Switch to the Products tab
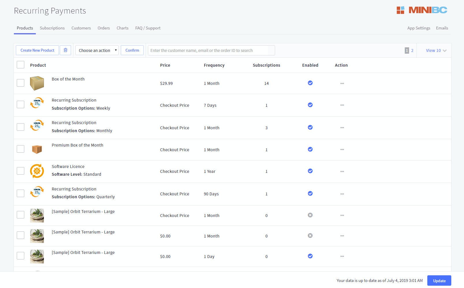 [25, 28]
